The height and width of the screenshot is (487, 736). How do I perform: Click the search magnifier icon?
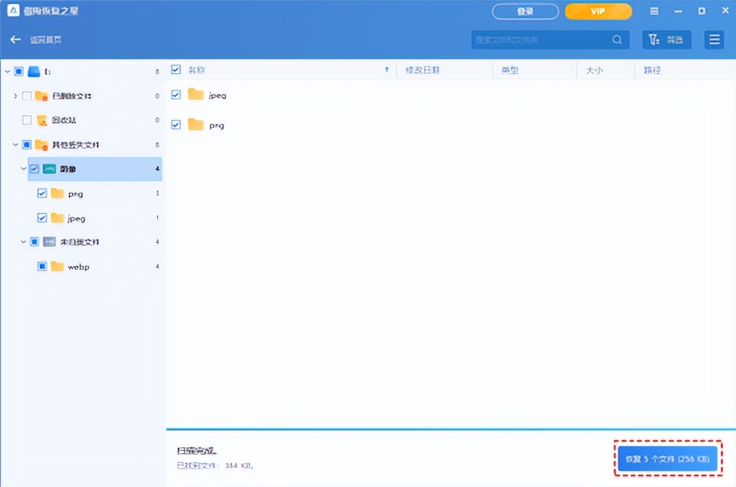tap(618, 40)
